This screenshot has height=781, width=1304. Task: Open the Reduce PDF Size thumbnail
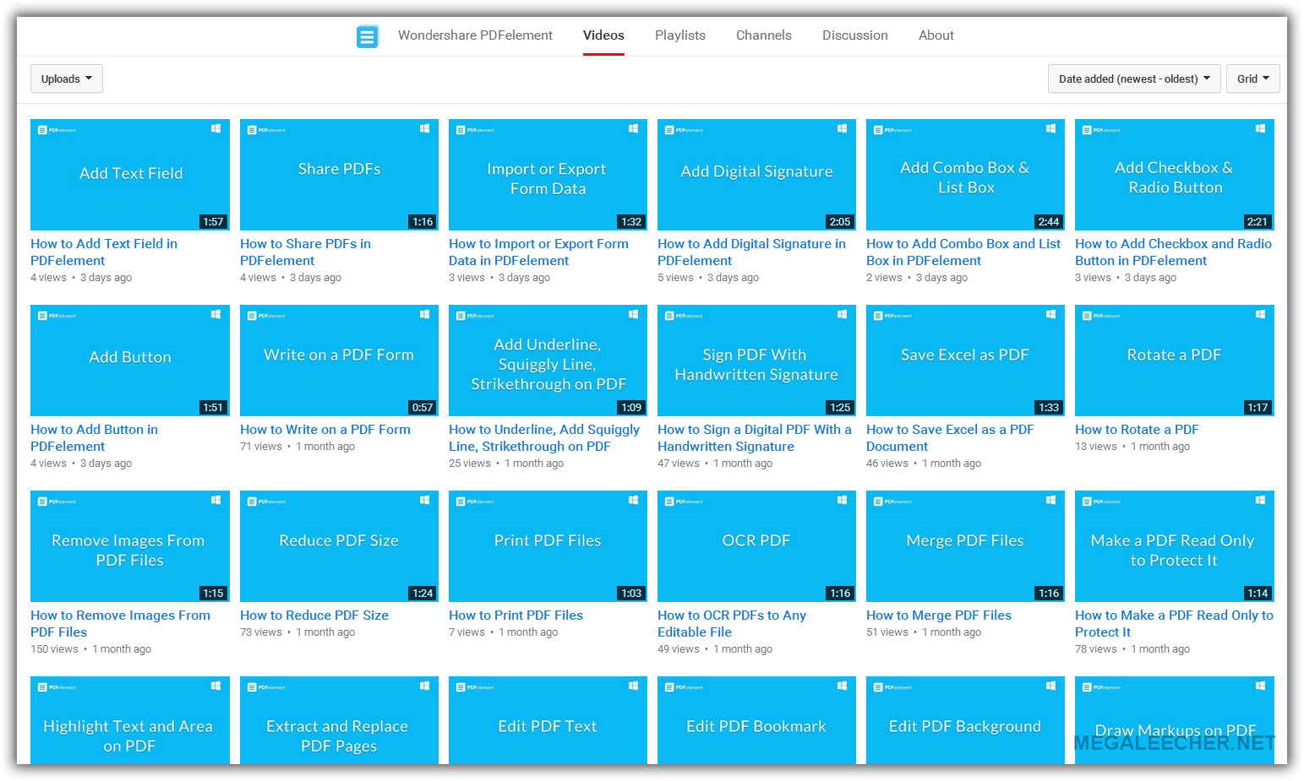click(339, 546)
